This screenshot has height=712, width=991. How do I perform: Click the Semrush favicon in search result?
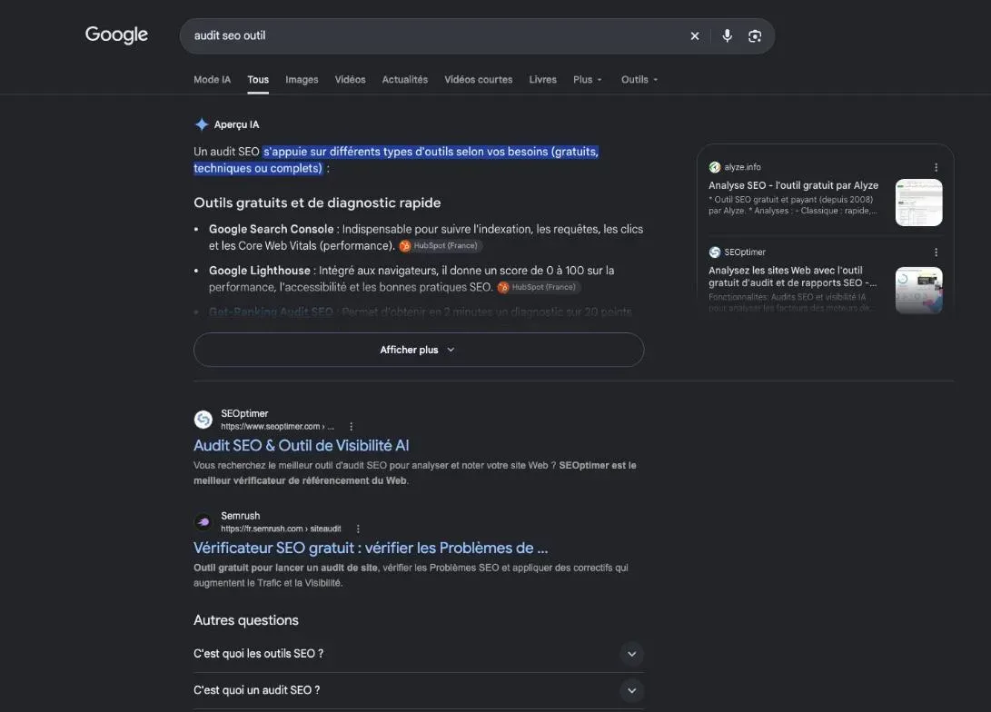[203, 522]
